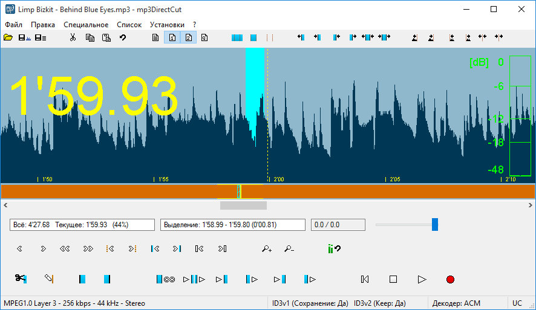Cut the selection with the toolbar scissors icon
The height and width of the screenshot is (310, 536).
73,37
